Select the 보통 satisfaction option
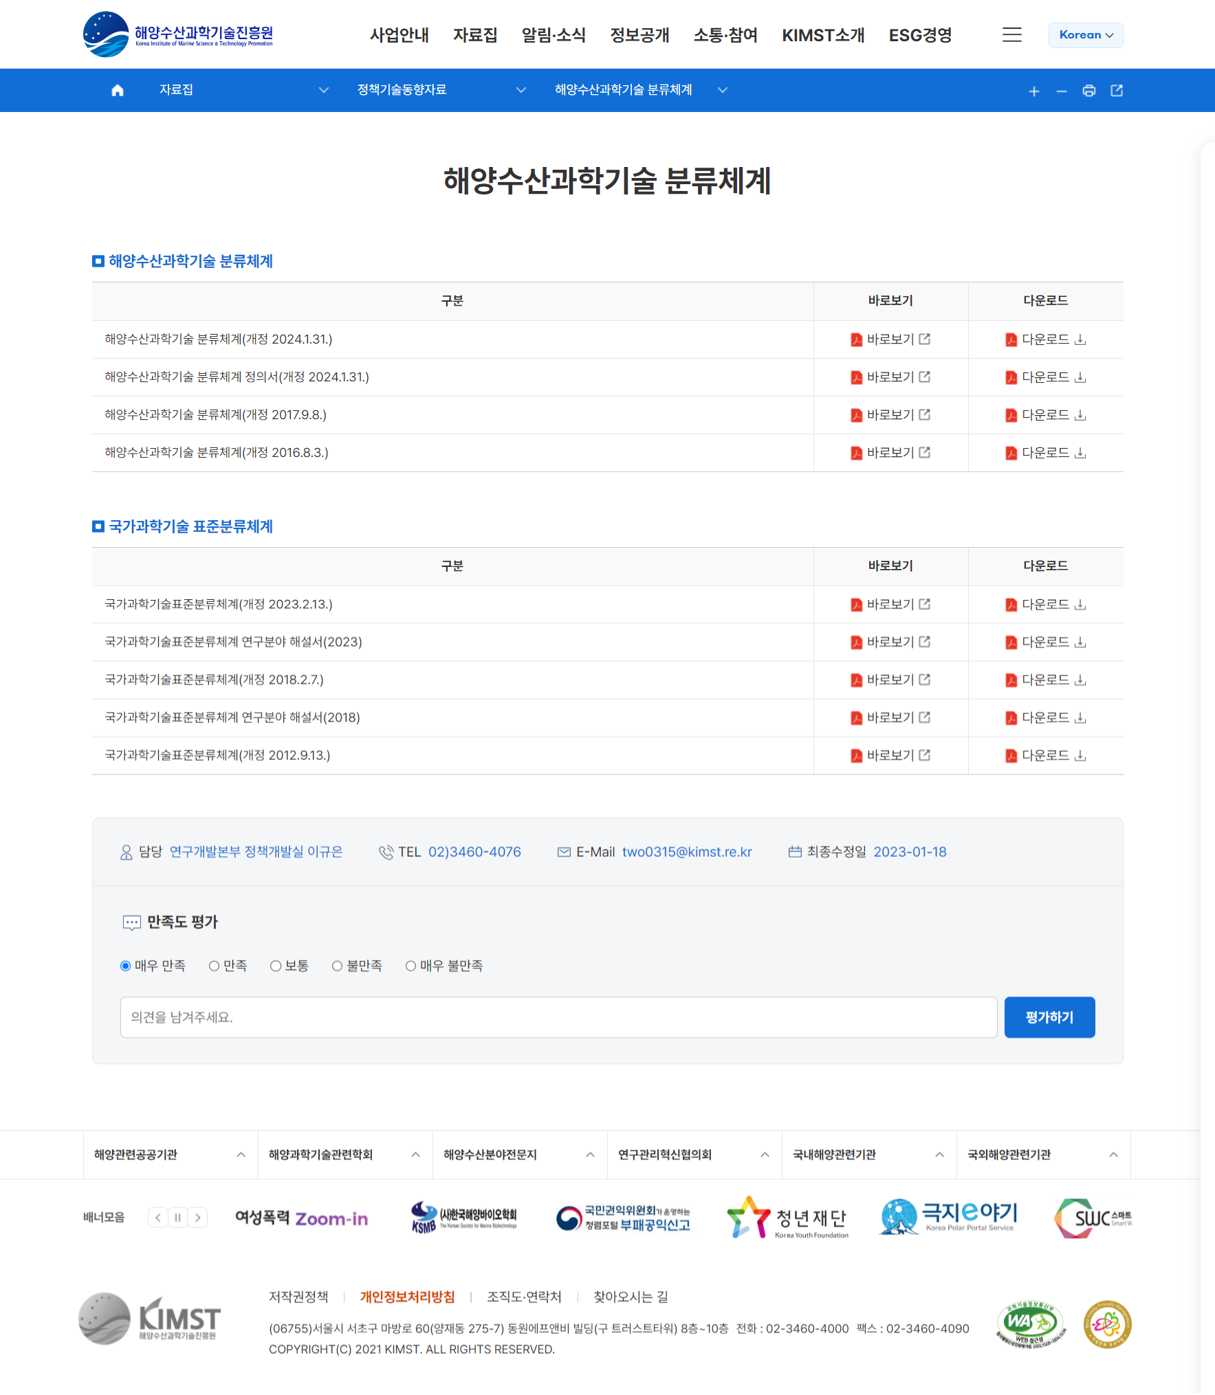Image resolution: width=1215 pixels, height=1395 pixels. [276, 966]
